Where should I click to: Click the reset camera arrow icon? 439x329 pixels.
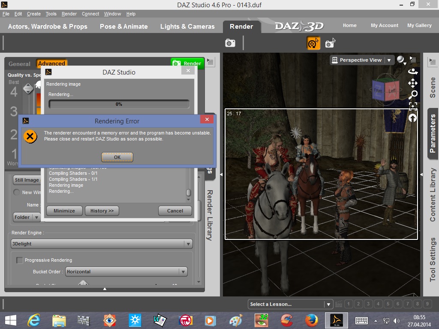point(413,118)
